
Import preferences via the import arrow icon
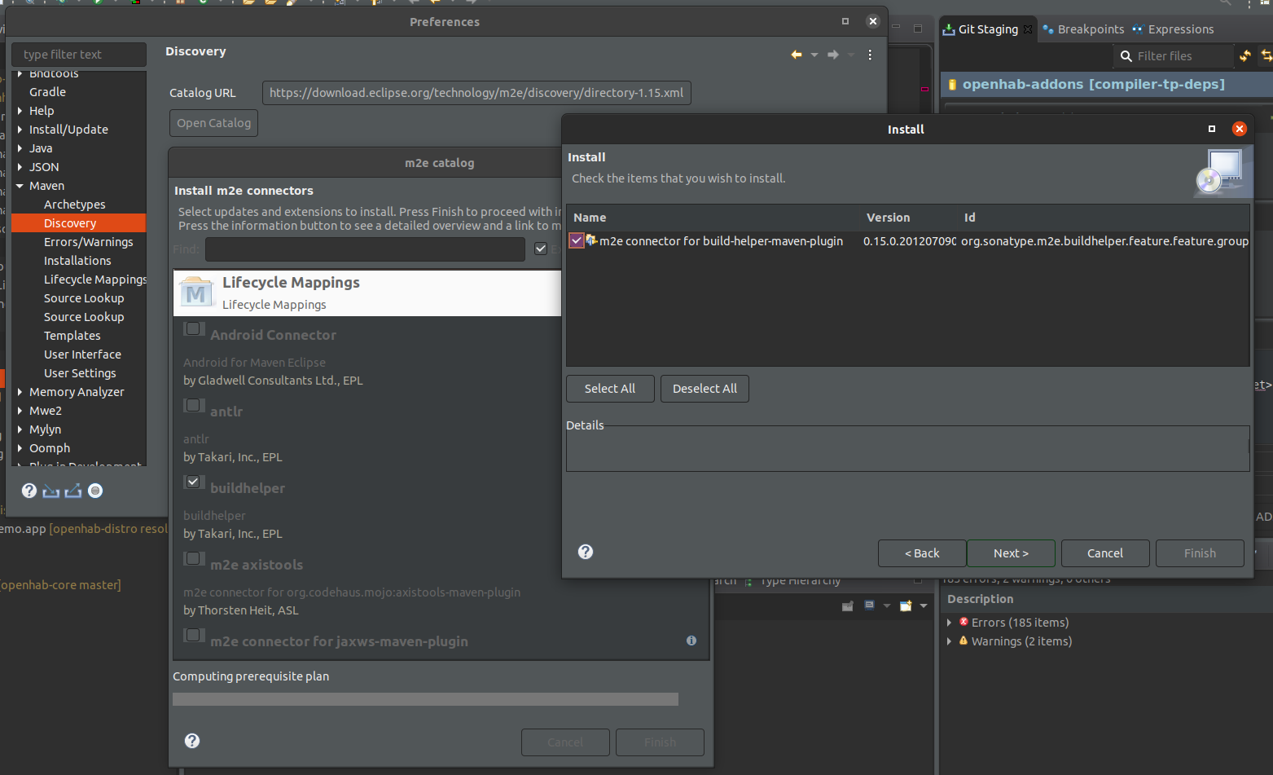(50, 491)
